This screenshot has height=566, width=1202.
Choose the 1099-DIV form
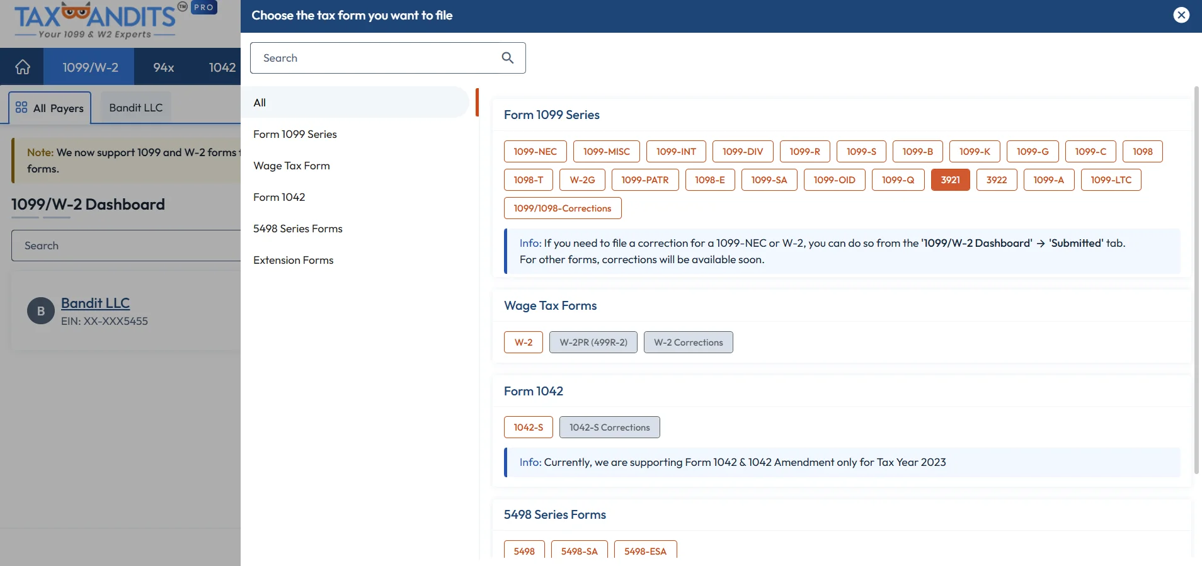click(743, 152)
